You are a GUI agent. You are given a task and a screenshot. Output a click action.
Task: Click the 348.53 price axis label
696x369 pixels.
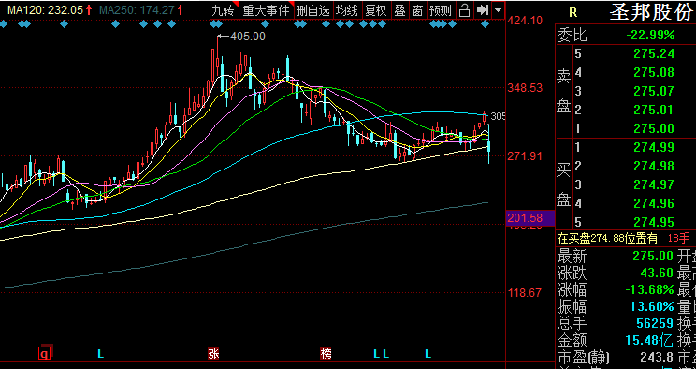click(x=525, y=88)
